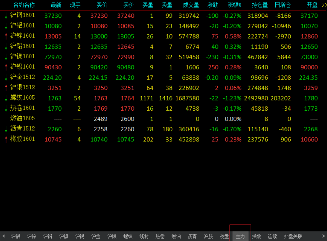The image size is (327, 241).
Task: Switch to the 外盘关联 tab
Action: click(x=293, y=236)
